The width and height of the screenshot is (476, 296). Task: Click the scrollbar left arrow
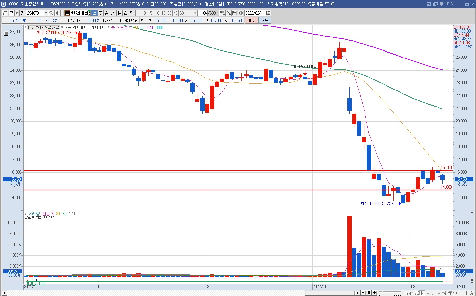point(4,293)
